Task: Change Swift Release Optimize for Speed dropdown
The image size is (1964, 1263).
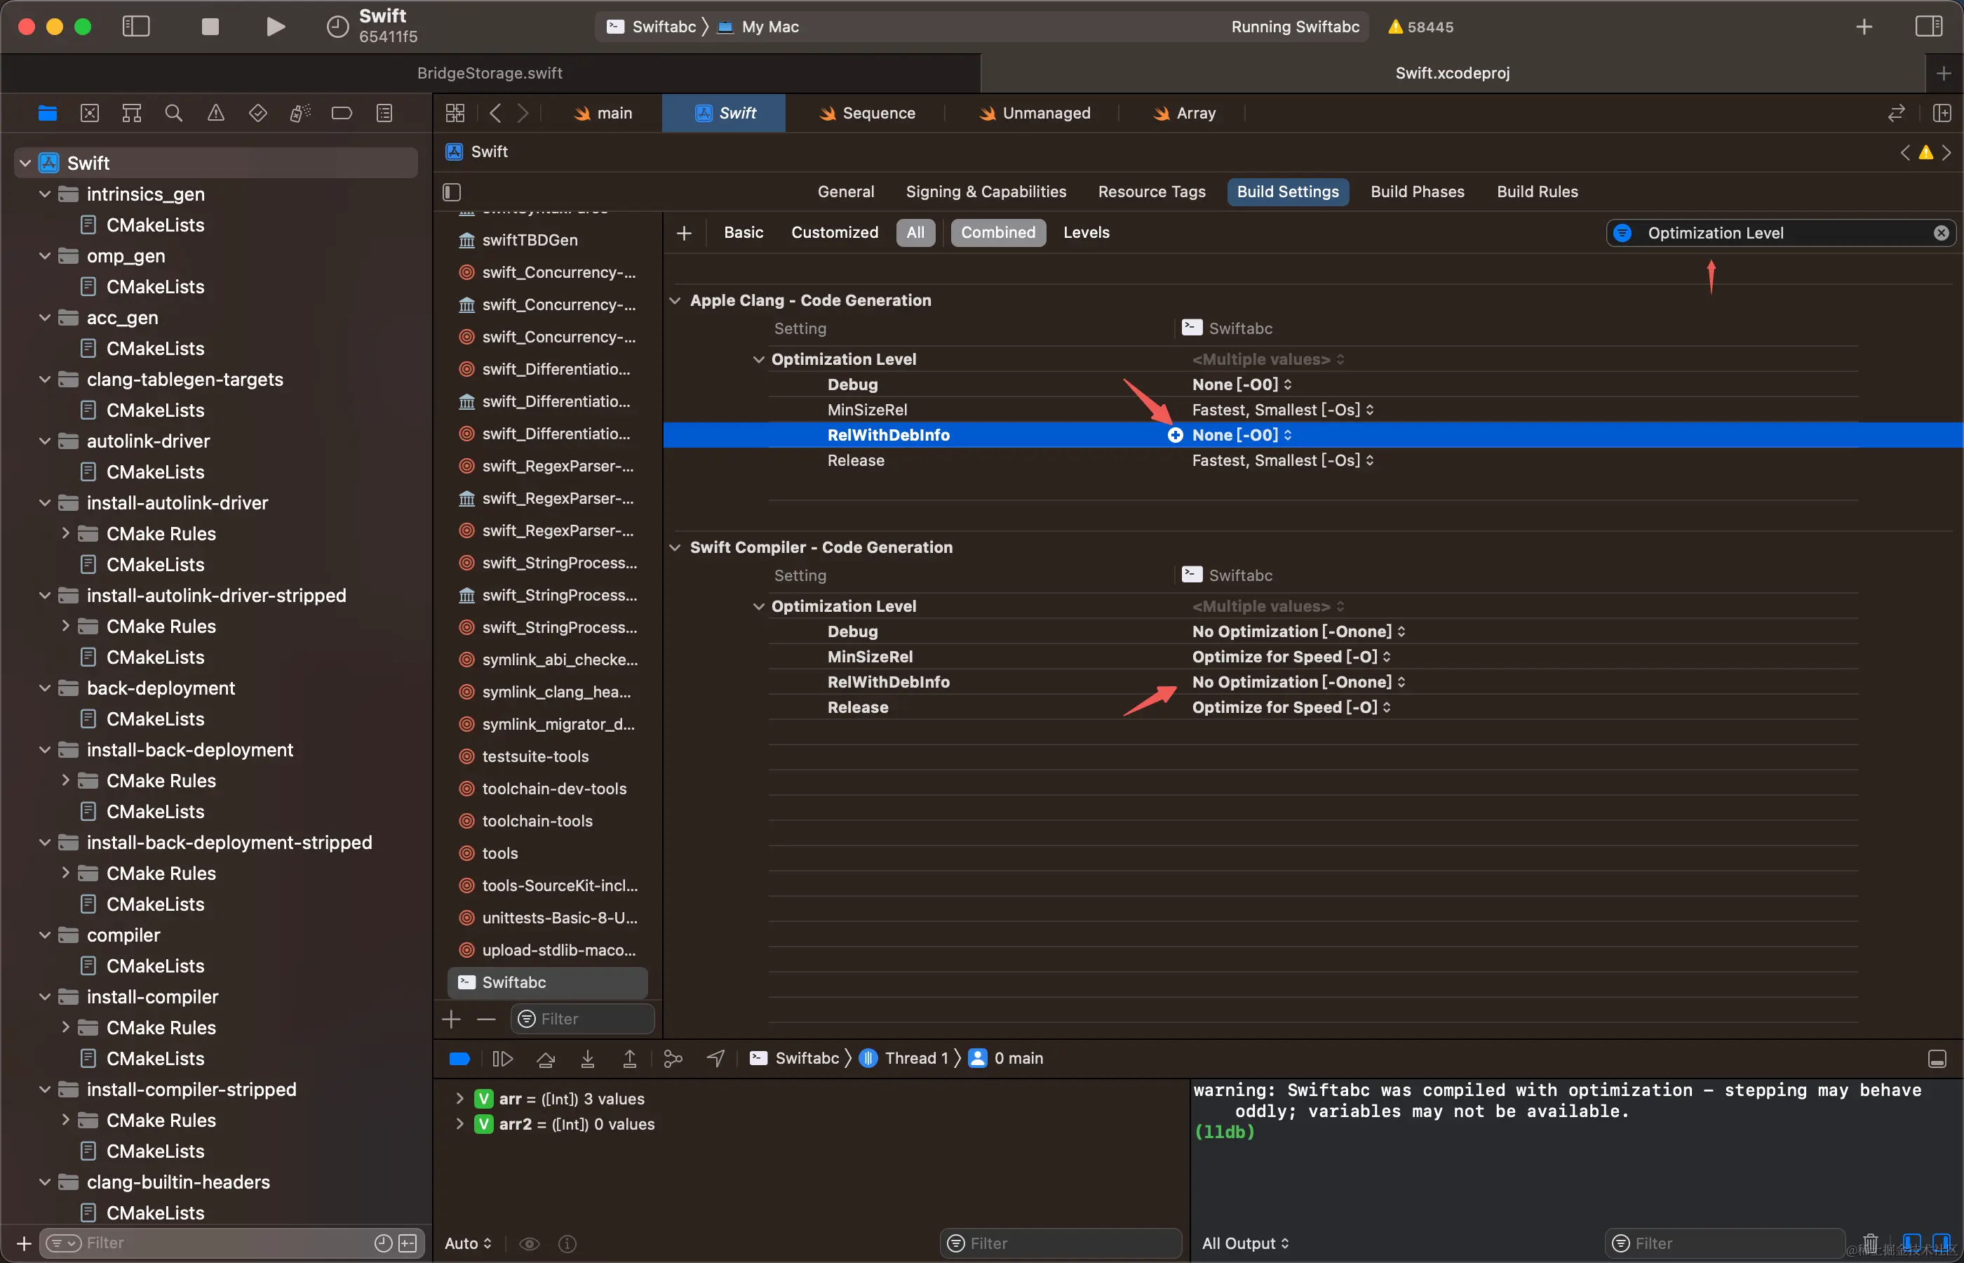Action: pos(1291,708)
